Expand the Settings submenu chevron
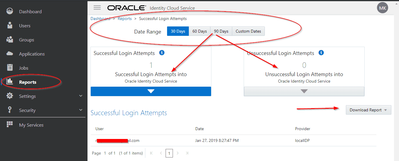 click(x=81, y=96)
